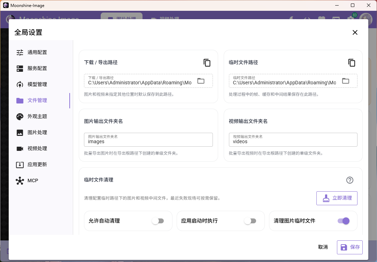Screen dimensions: 377x262
Task: Click the floppy disk icon on 保存
Action: tap(344, 247)
